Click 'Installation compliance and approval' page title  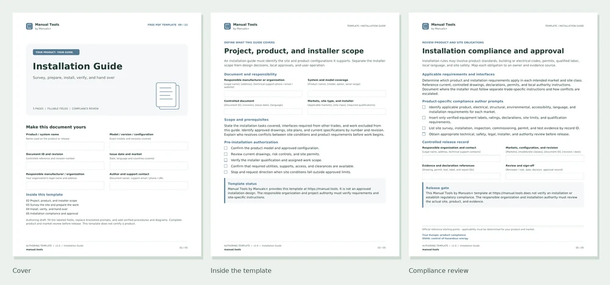pos(493,51)
